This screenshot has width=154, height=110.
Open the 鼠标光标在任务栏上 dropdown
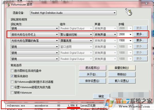tap(35, 35)
